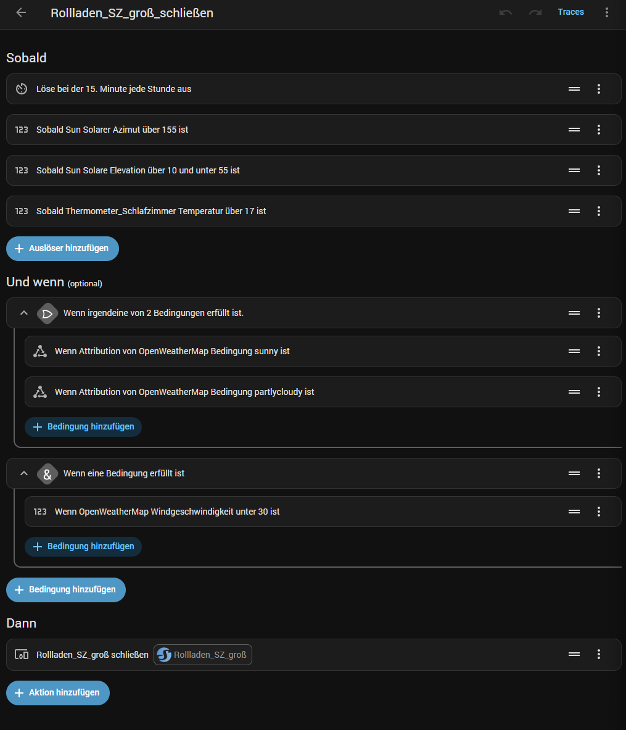Click drag handle of 15. Minute trigger
This screenshot has height=730, width=626.
[x=574, y=89]
